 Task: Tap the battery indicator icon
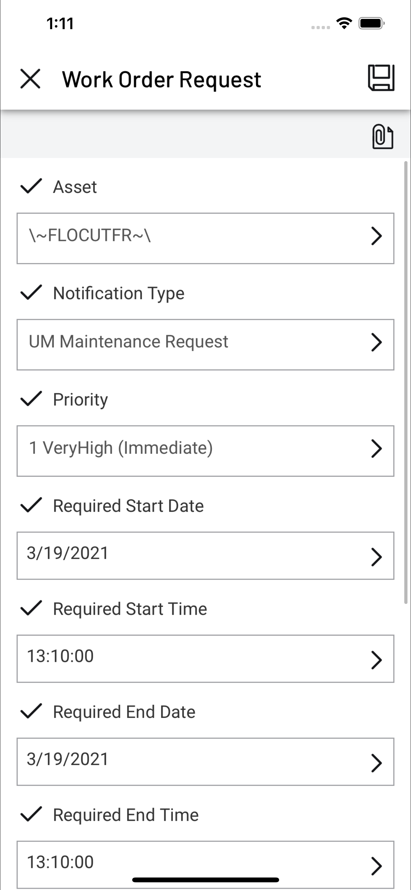pos(371,23)
